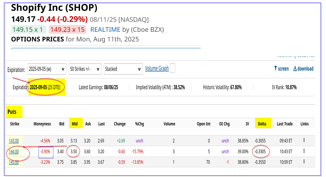The image size is (326, 177).
Task: Sort puts by the OI Chg column header
Action: click(x=224, y=124)
